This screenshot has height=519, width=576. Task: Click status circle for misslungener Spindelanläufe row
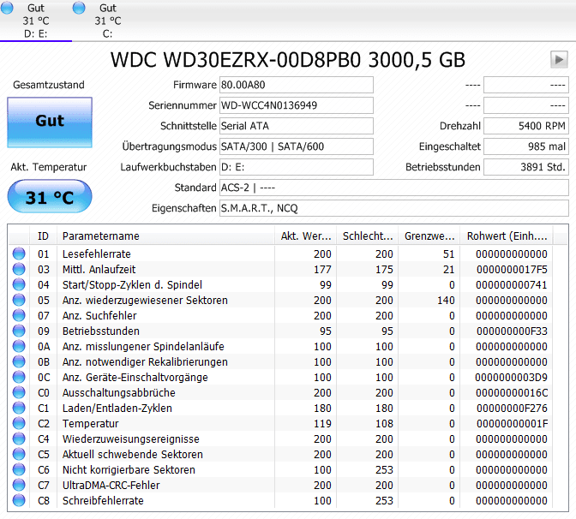point(19,346)
